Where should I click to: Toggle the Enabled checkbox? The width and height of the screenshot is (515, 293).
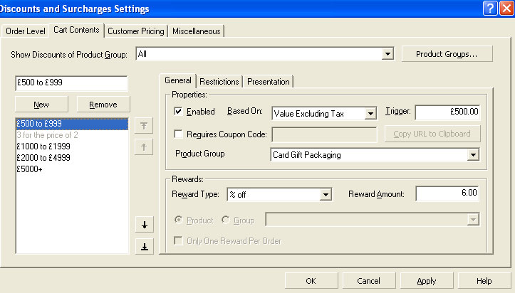pos(179,112)
